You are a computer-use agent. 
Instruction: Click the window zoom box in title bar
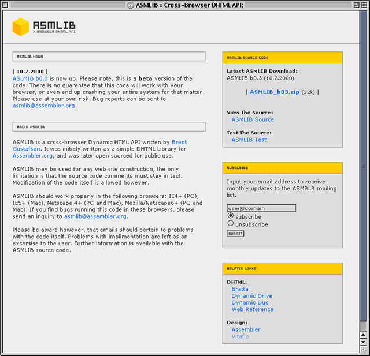pos(356,5)
